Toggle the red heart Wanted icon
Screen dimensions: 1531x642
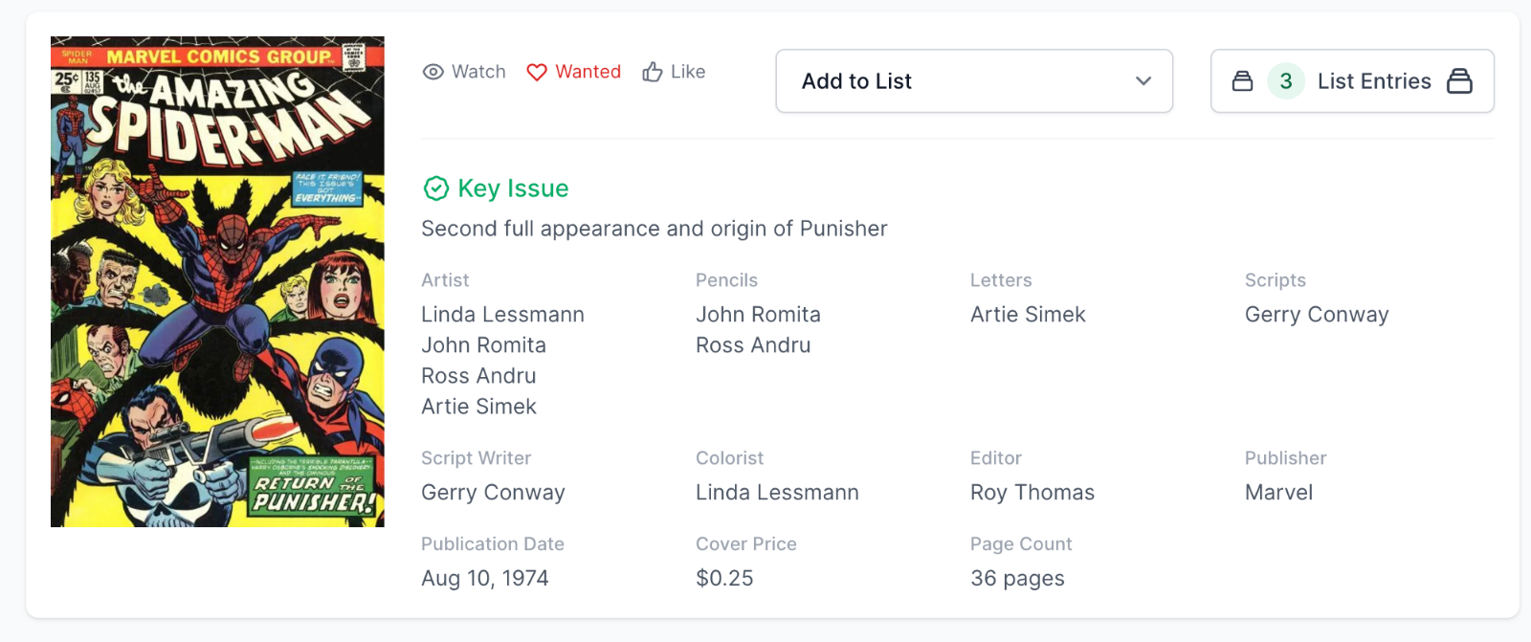tap(537, 72)
